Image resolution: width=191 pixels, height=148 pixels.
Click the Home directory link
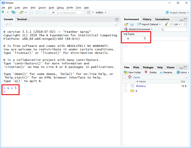[136, 77]
